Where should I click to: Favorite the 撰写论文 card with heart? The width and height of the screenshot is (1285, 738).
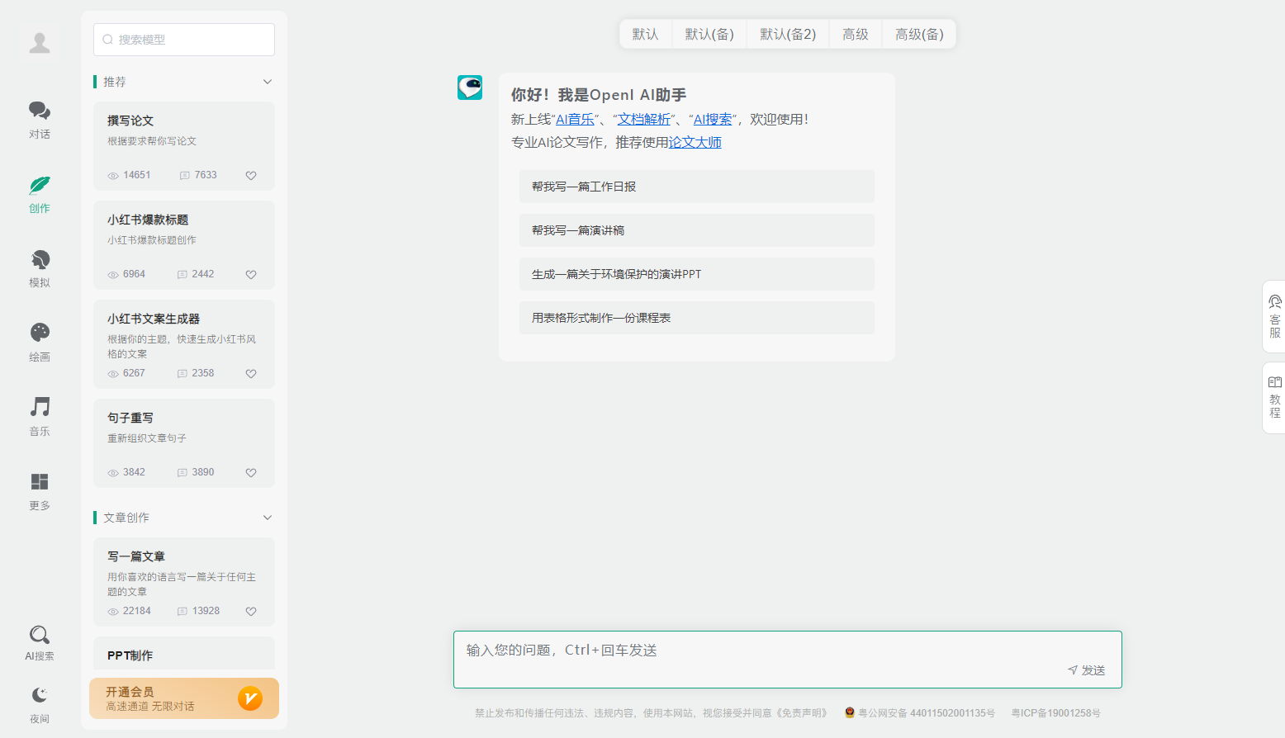tap(251, 175)
